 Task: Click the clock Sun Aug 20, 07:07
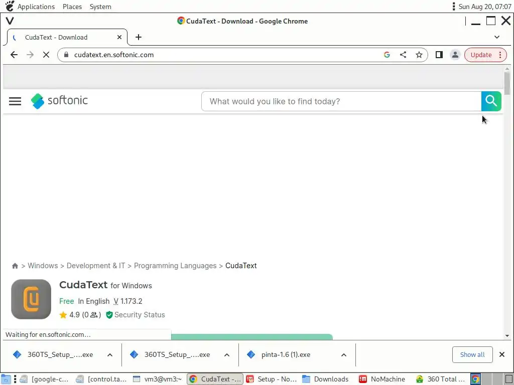485,7
